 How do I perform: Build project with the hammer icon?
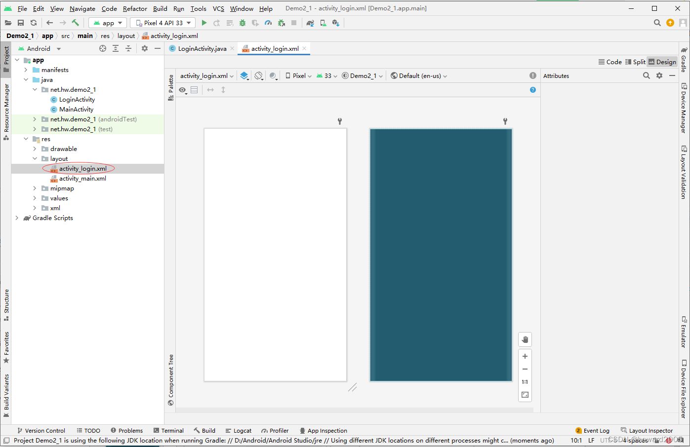[x=76, y=23]
